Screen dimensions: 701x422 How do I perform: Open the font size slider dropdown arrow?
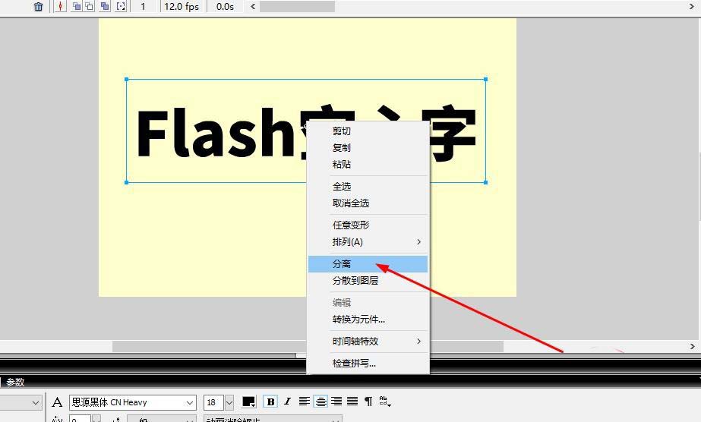[x=229, y=402]
